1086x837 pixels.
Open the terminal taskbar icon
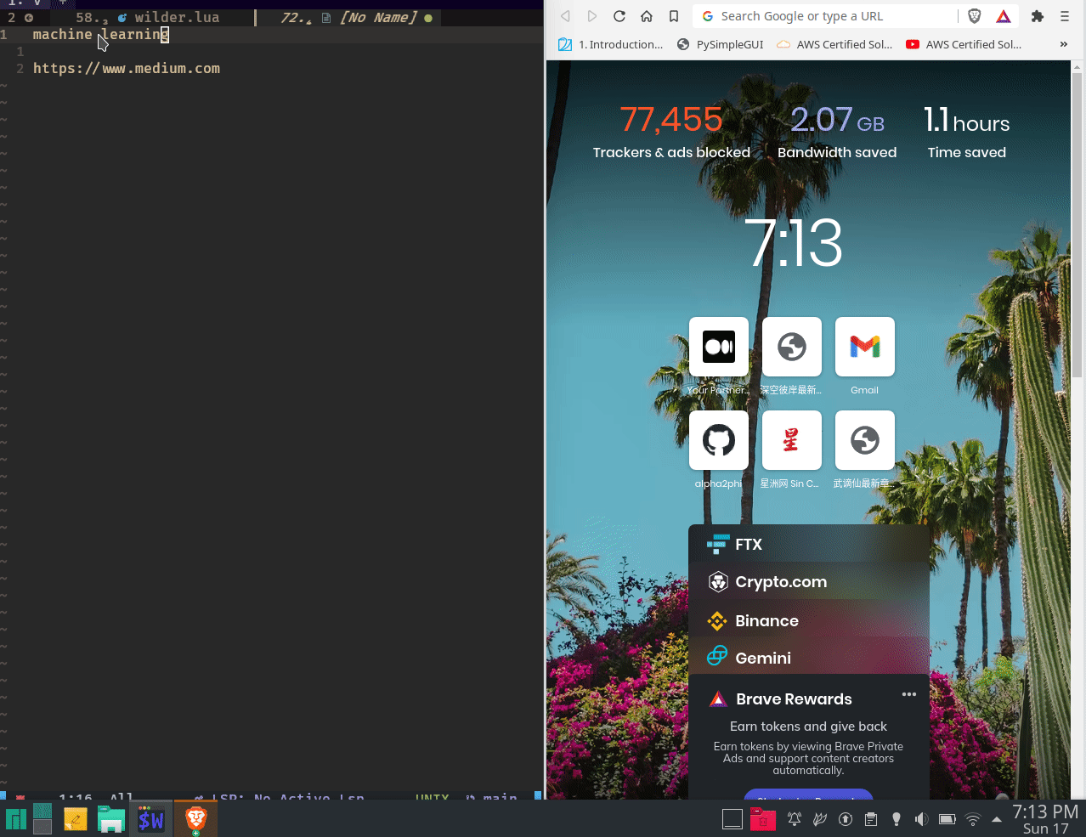coord(151,820)
